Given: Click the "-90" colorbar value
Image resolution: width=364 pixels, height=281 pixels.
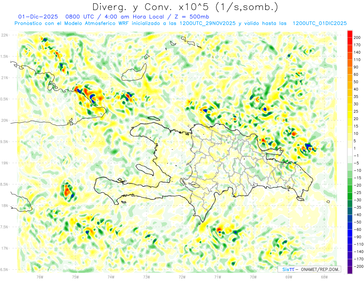Looking at the screenshot, I should point(357,237).
